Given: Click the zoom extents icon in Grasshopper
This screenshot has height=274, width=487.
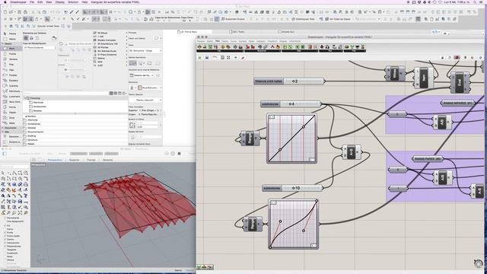Looking at the screenshot, I should (x=228, y=58).
